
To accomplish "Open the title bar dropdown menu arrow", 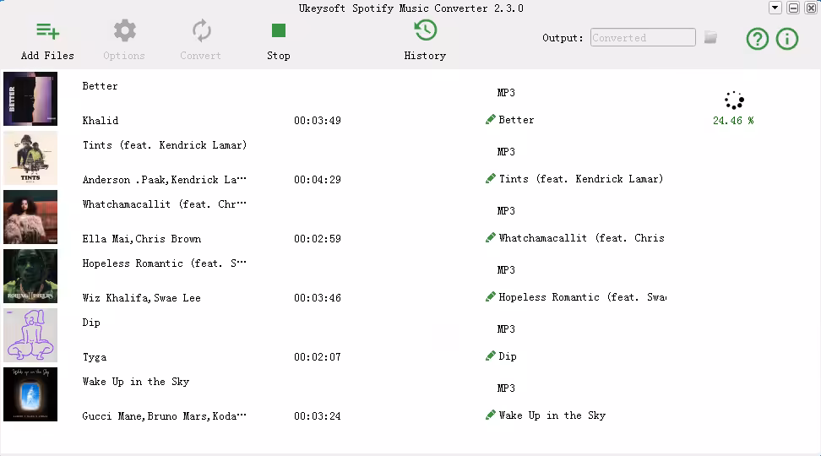I will coord(775,8).
